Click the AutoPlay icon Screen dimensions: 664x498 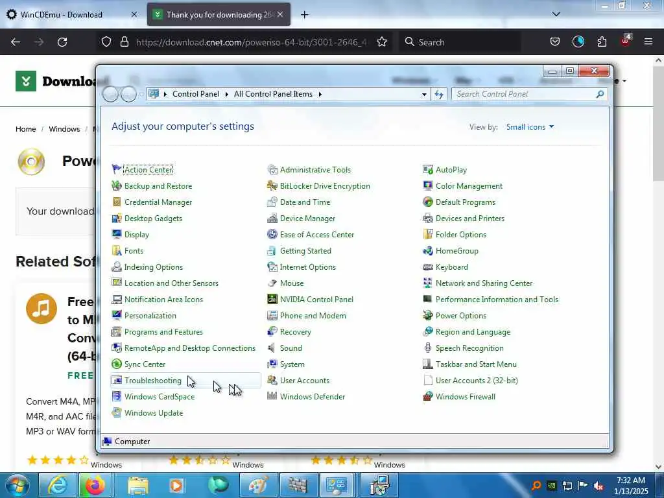(428, 169)
